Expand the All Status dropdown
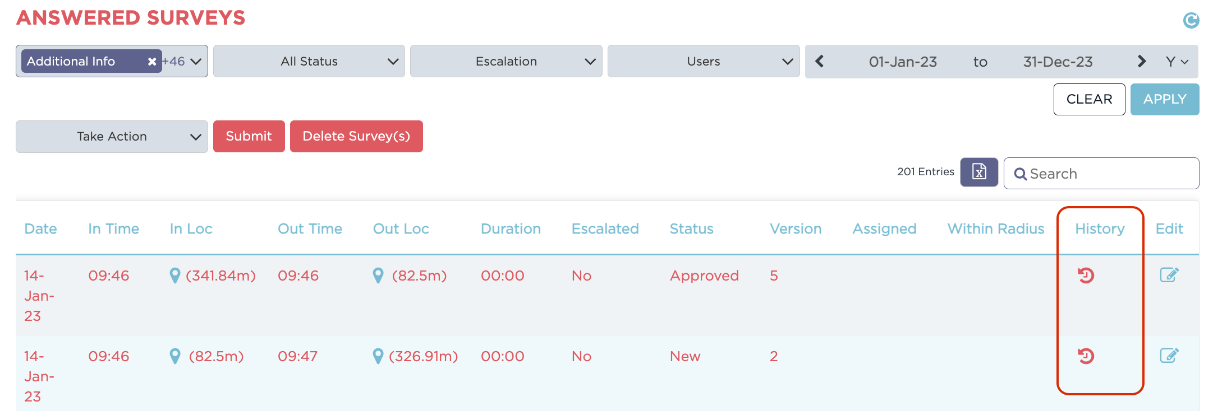The height and width of the screenshot is (411, 1213). (x=309, y=61)
